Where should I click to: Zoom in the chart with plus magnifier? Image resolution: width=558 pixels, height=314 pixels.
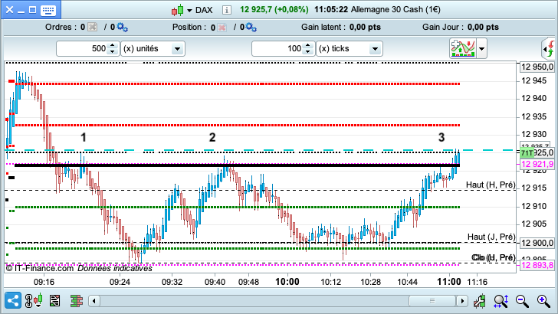543,301
